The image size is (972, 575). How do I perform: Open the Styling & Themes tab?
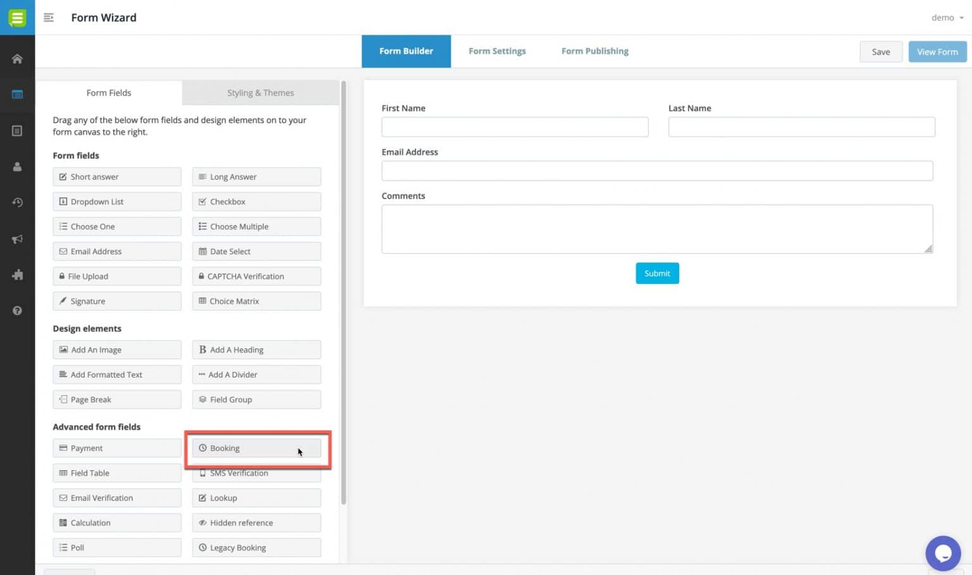tap(260, 92)
